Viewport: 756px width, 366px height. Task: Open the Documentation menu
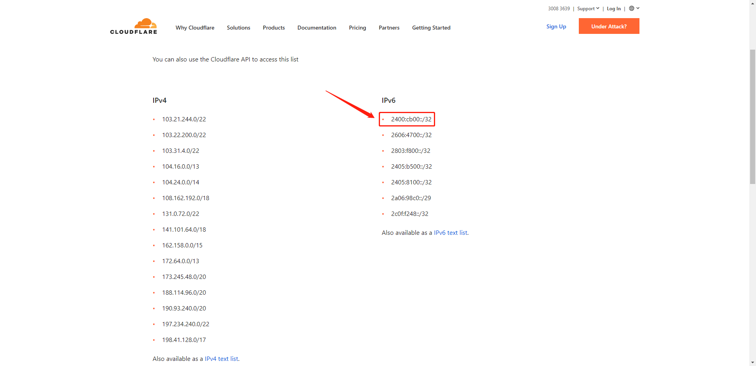[317, 28]
